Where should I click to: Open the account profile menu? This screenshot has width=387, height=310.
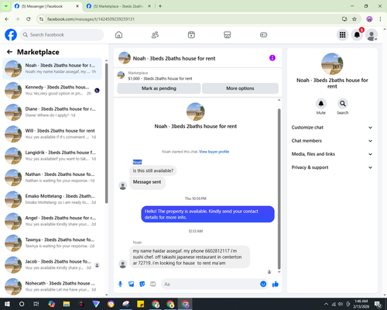(x=372, y=35)
